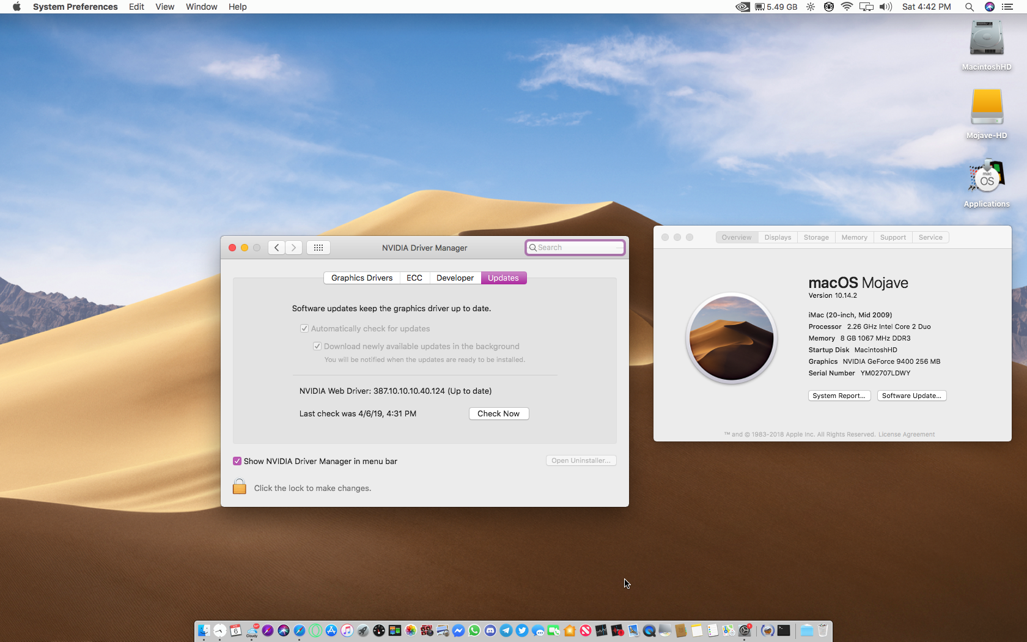The width and height of the screenshot is (1027, 642).
Task: Open the Help menu
Action: [237, 7]
